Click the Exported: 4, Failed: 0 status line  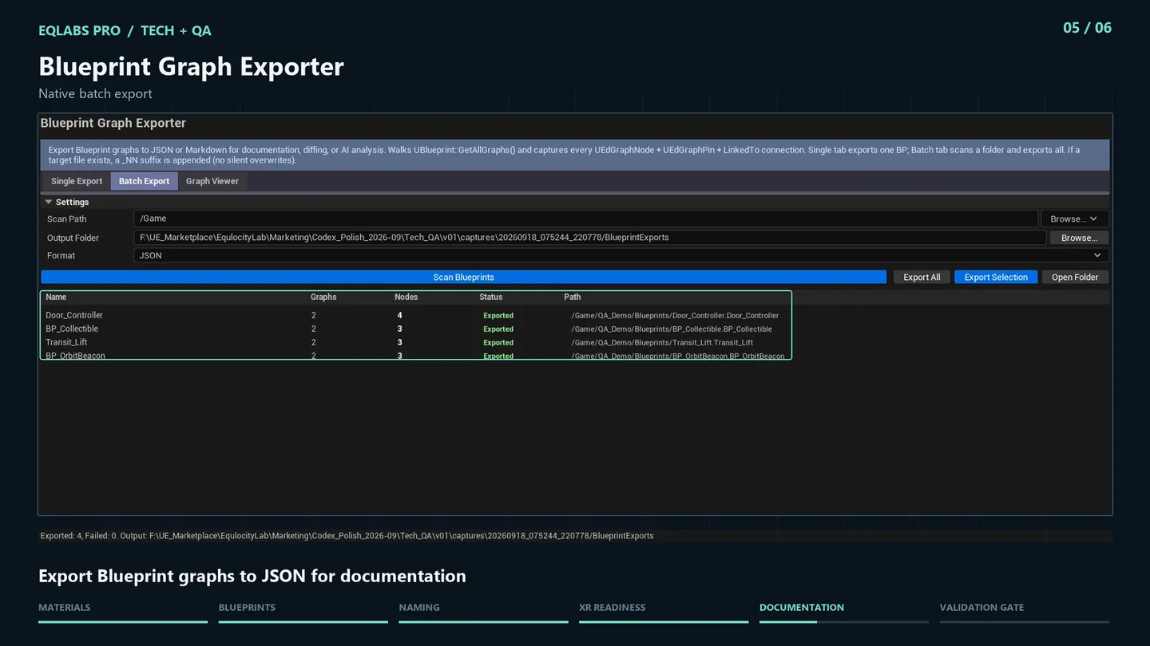click(347, 536)
